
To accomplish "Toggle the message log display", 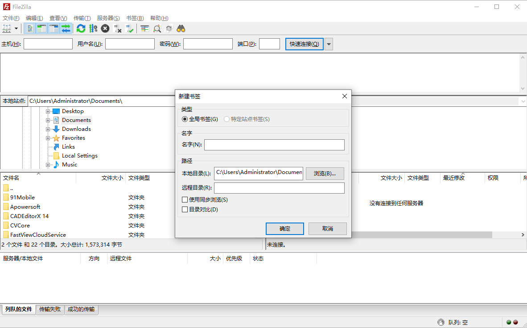I will [30, 28].
